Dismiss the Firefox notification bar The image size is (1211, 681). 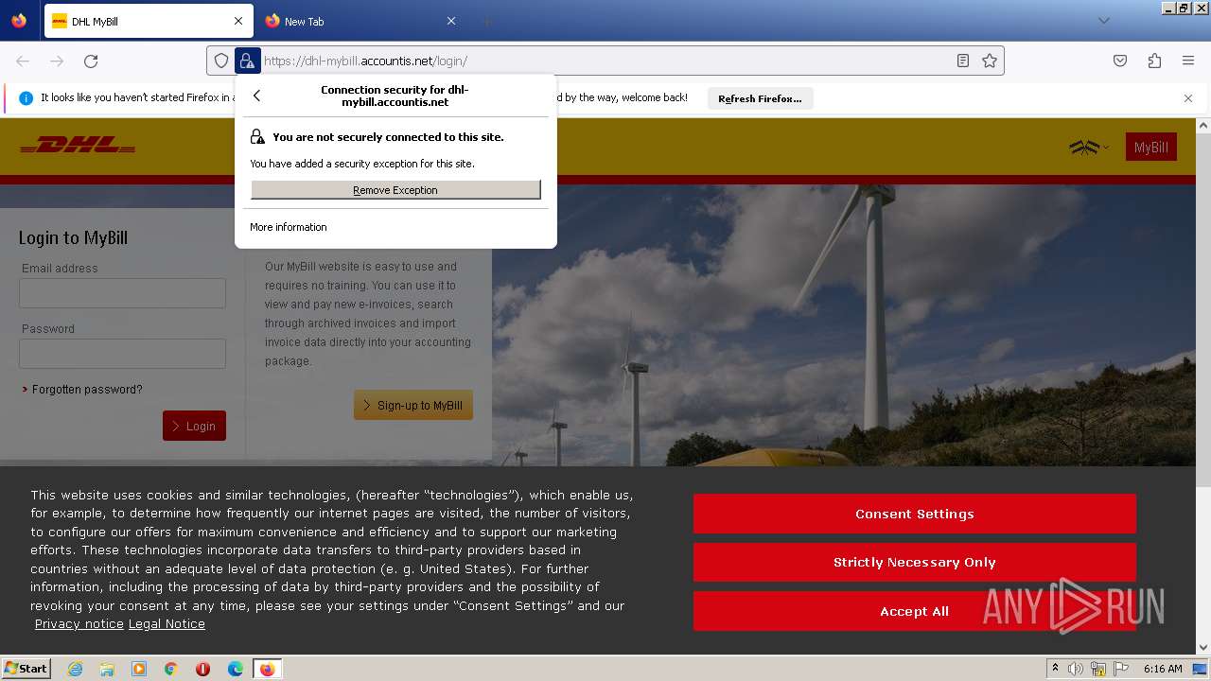click(x=1188, y=98)
